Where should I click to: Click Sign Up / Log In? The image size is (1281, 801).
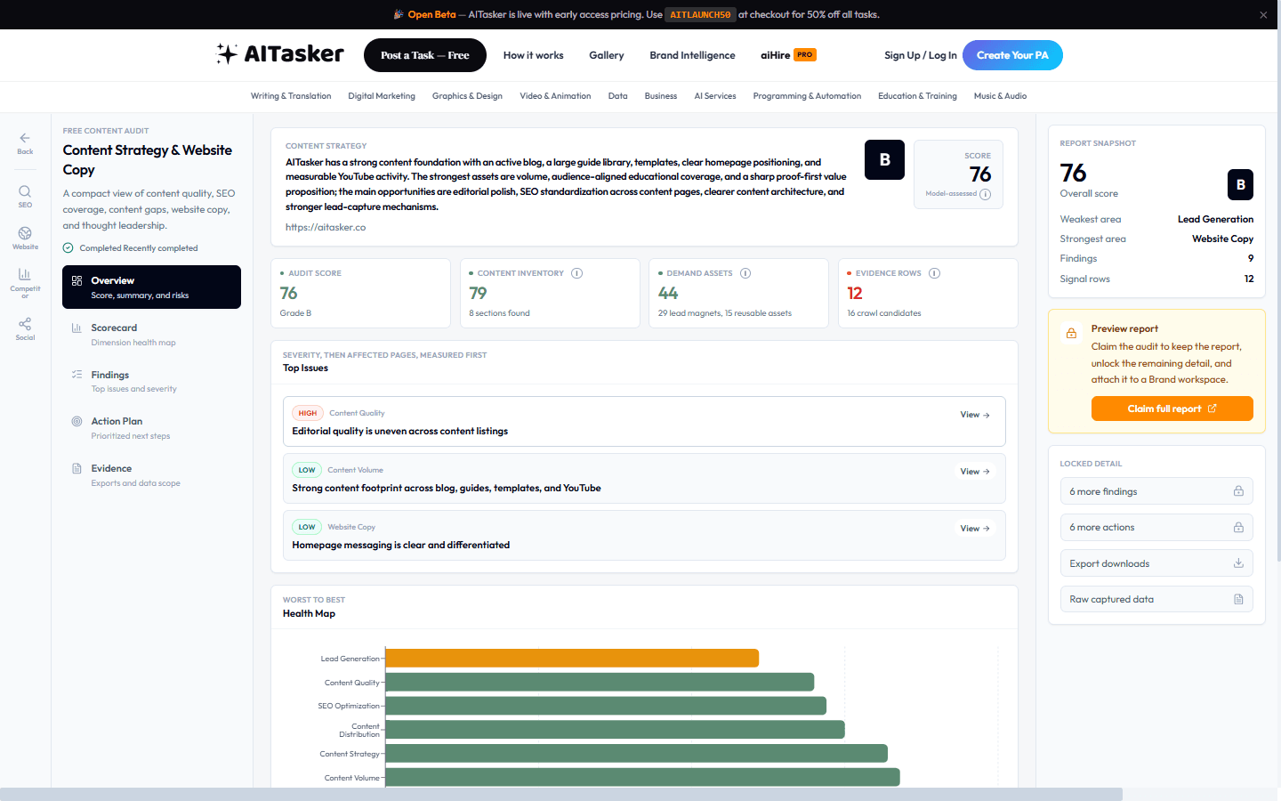pyautogui.click(x=920, y=55)
